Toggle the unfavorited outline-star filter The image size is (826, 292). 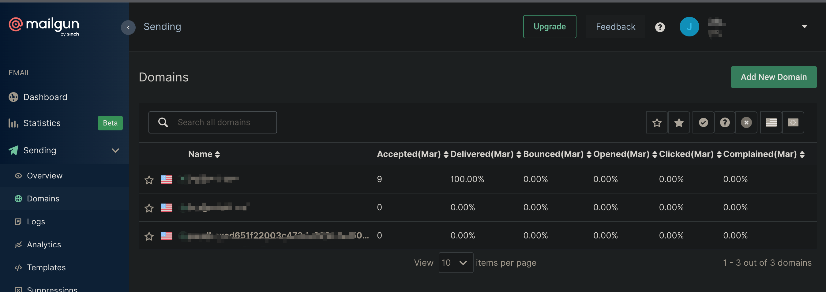tap(657, 122)
